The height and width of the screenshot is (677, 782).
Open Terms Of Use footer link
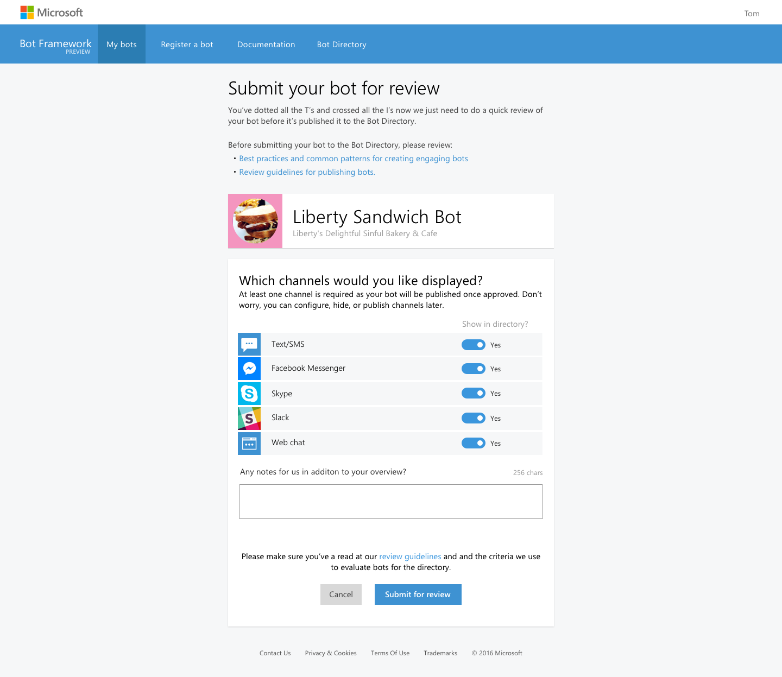point(390,653)
